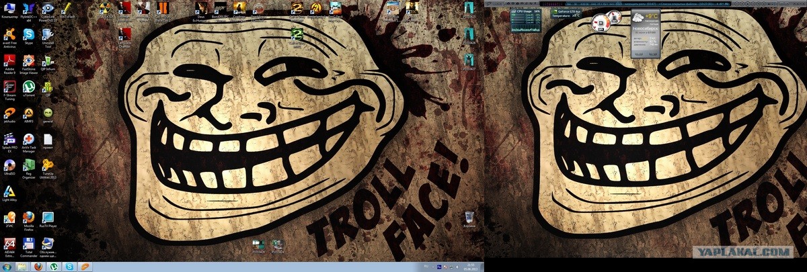807x272 pixels.
Task: Open uTorrent from the taskbar
Action: (54, 267)
